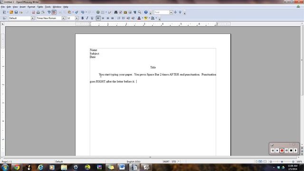Open the File menu

click(x=3, y=7)
